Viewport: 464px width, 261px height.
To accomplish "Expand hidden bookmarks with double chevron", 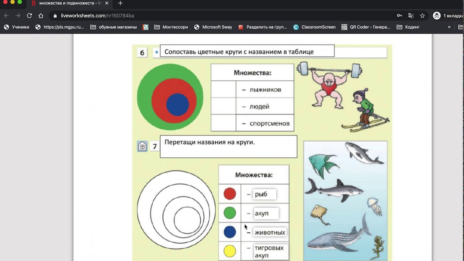I will coord(449,27).
